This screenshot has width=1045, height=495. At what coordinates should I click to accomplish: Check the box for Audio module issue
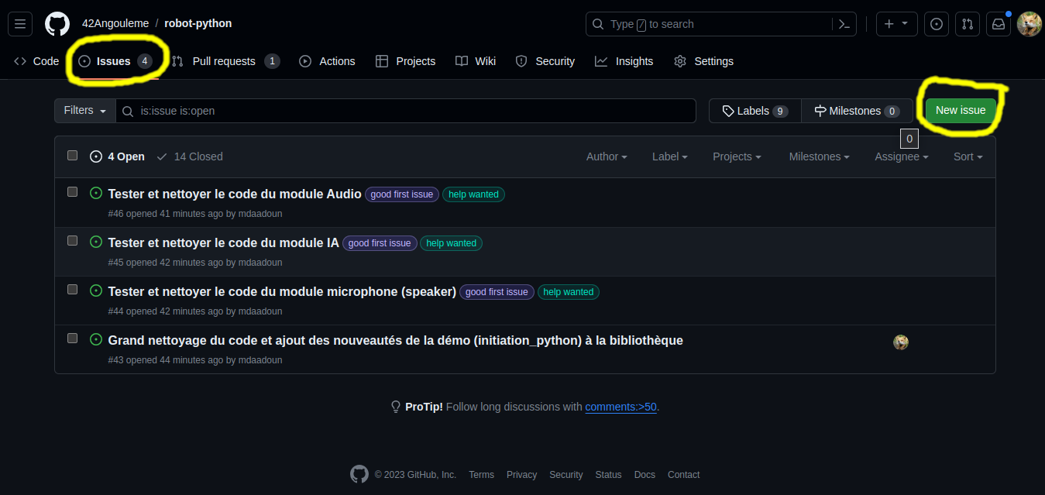pyautogui.click(x=73, y=191)
